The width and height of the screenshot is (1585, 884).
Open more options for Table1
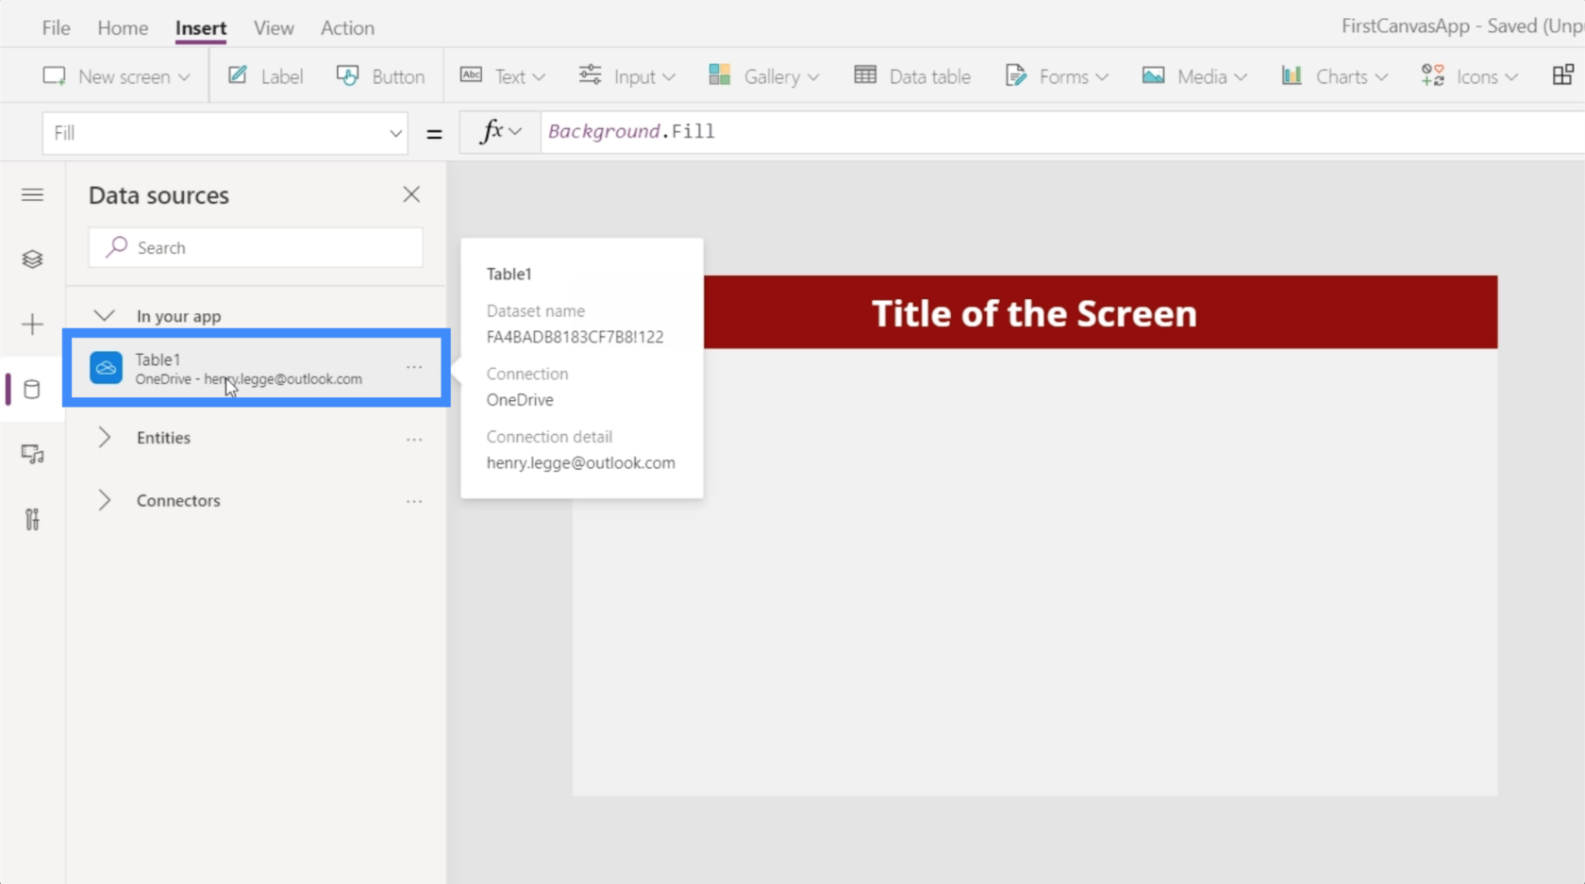(x=414, y=367)
